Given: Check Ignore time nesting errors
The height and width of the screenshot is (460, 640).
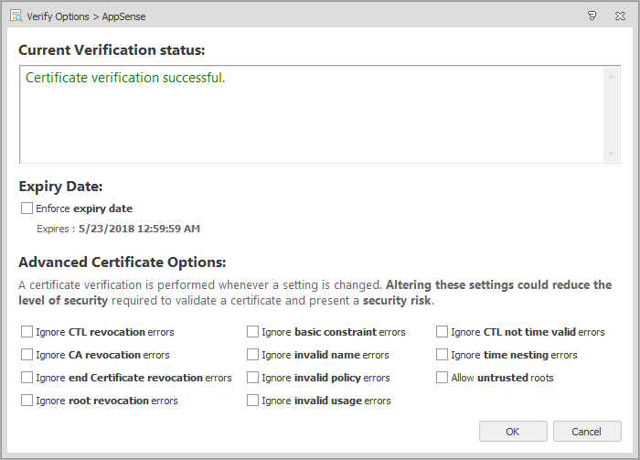Looking at the screenshot, I should tap(443, 355).
